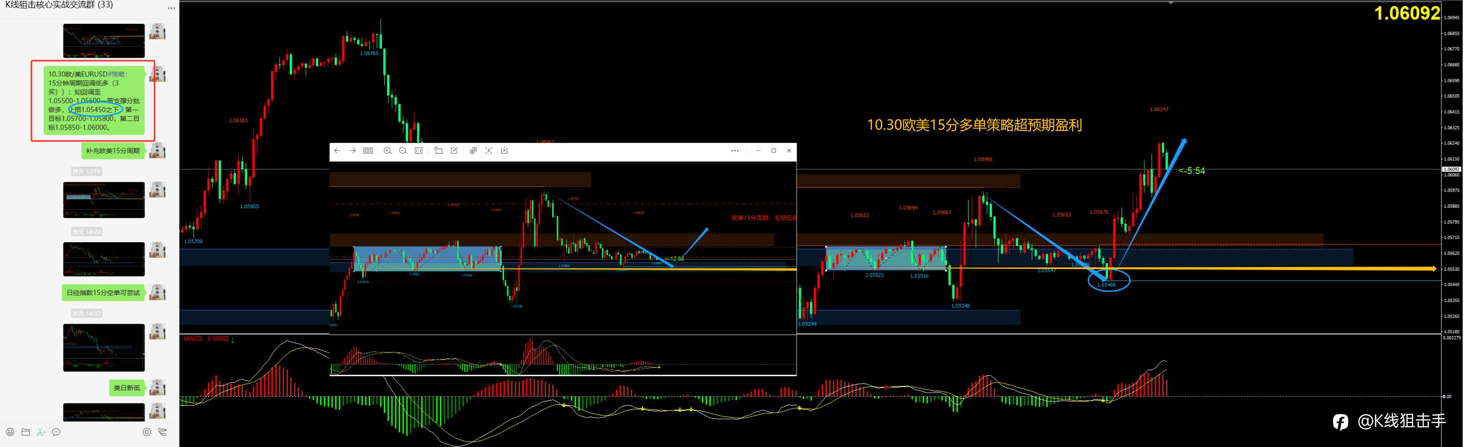Viewport: 1464px width, 447px height.
Task: Click price axis current tag 1.06092
Action: point(1452,169)
